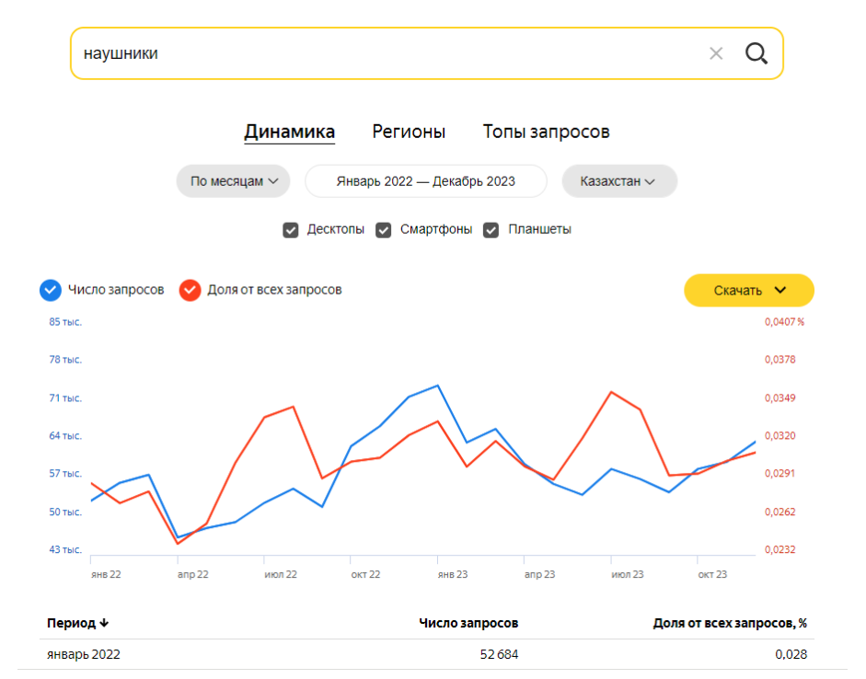
Task: Toggle blue Число запросов series marker
Action: [x=51, y=290]
